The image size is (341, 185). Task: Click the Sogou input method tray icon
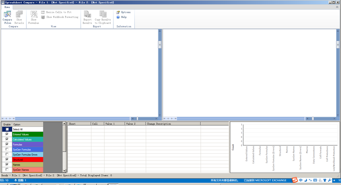click(x=295, y=180)
